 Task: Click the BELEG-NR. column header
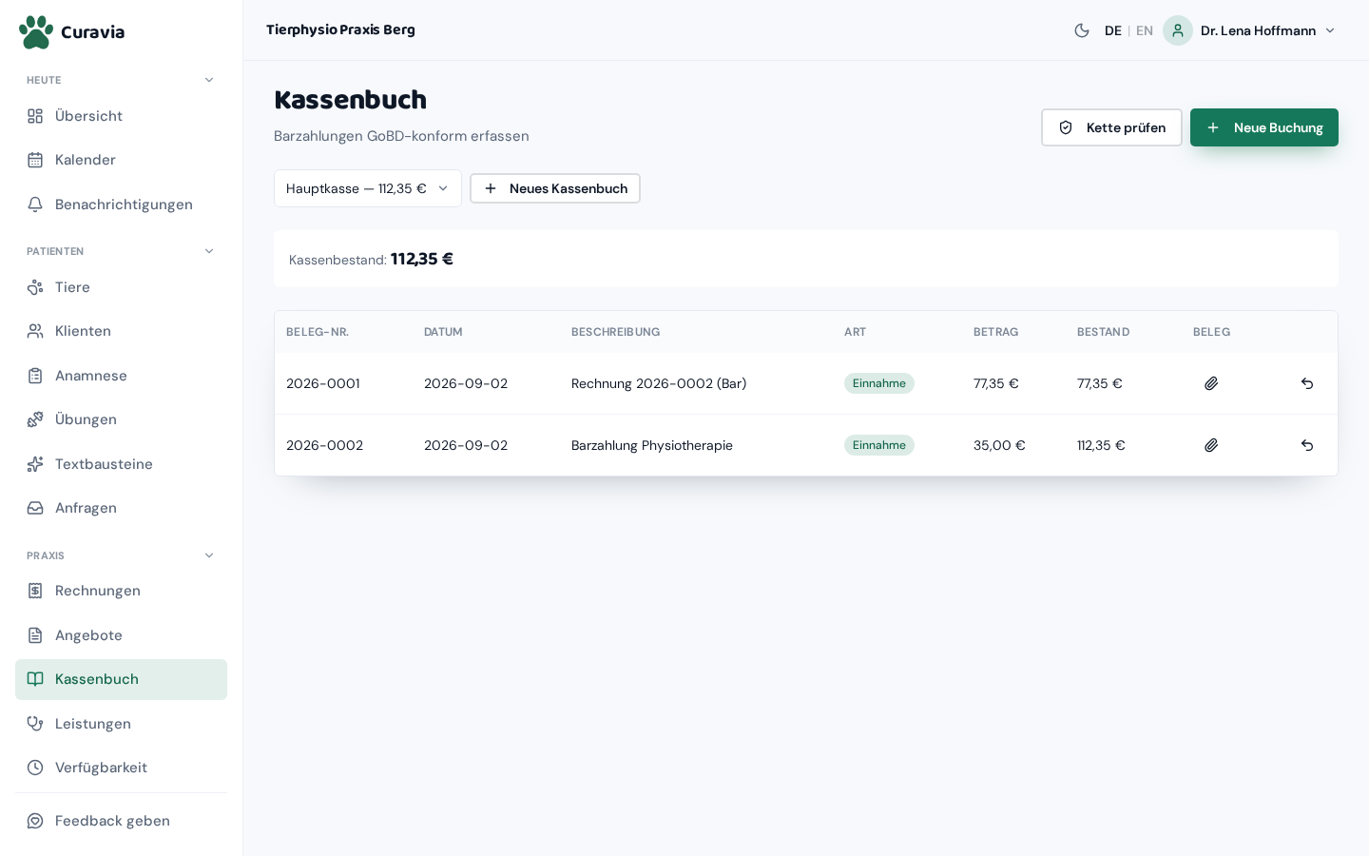point(318,332)
